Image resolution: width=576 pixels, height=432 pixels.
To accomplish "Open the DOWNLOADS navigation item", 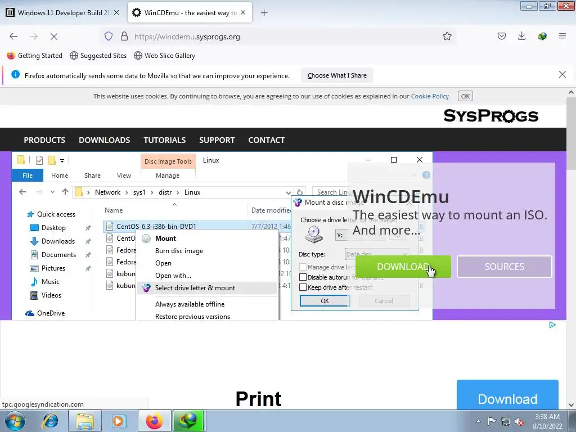I will pyautogui.click(x=104, y=140).
